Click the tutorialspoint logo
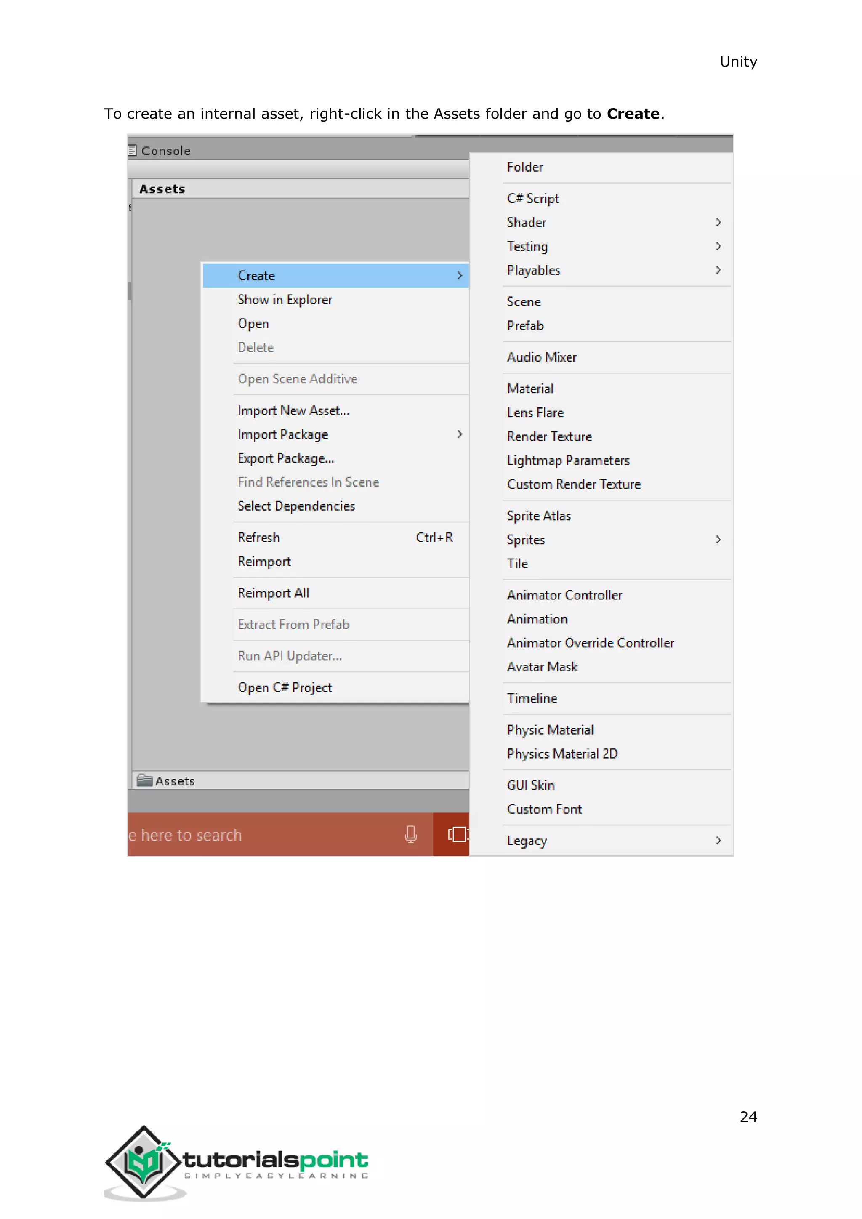862x1219 pixels. [236, 1162]
